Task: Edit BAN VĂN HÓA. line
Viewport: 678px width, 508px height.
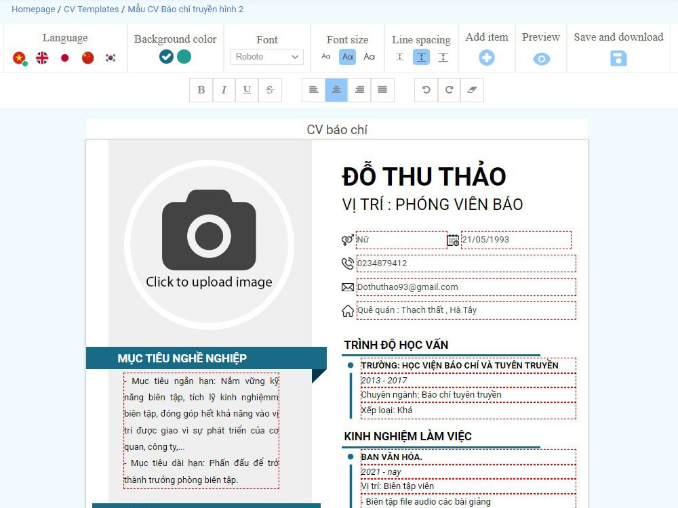Action: [x=468, y=457]
